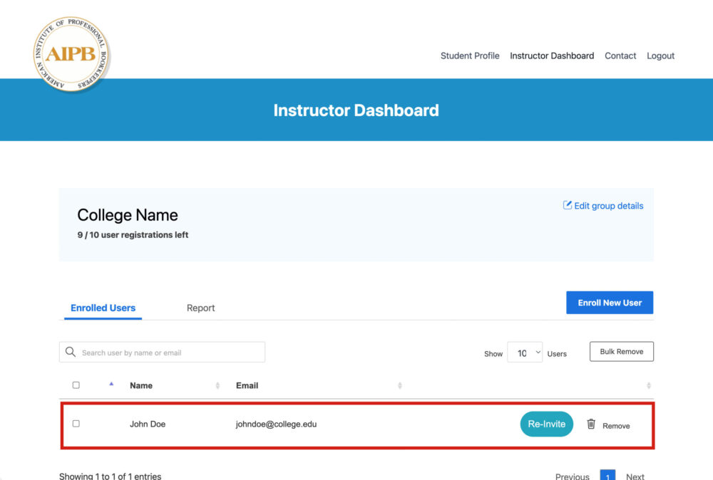Switch to the Report tab
Image resolution: width=713 pixels, height=480 pixels.
point(200,308)
